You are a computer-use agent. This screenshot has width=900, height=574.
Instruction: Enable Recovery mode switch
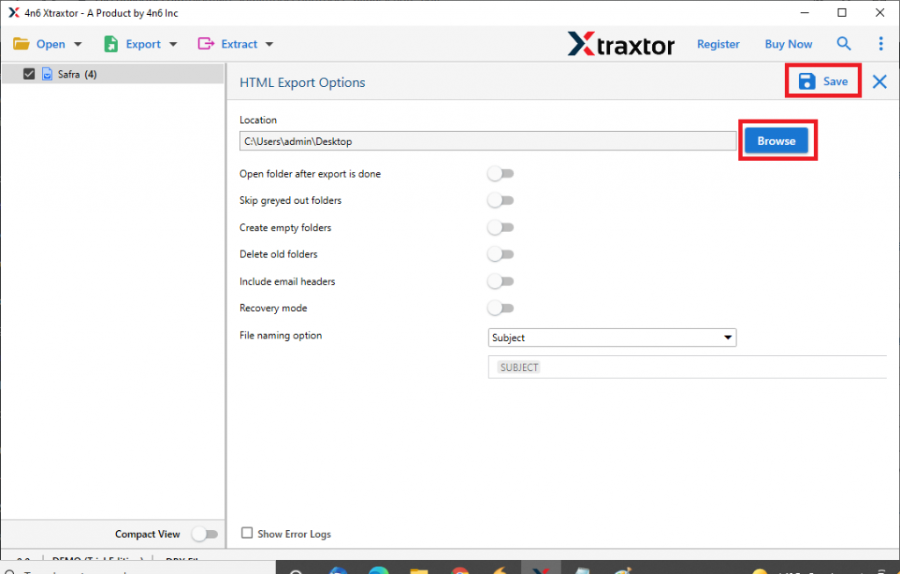(x=500, y=308)
